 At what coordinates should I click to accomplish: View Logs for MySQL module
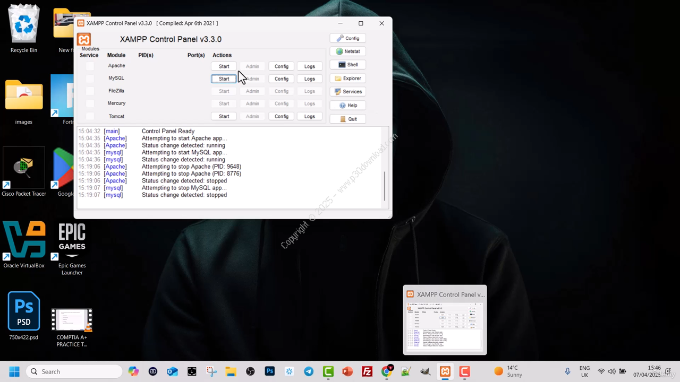point(309,79)
